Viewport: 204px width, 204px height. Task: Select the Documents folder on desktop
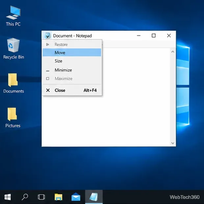point(13,83)
